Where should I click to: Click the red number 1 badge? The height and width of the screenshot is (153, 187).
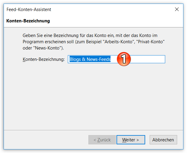click(x=124, y=59)
